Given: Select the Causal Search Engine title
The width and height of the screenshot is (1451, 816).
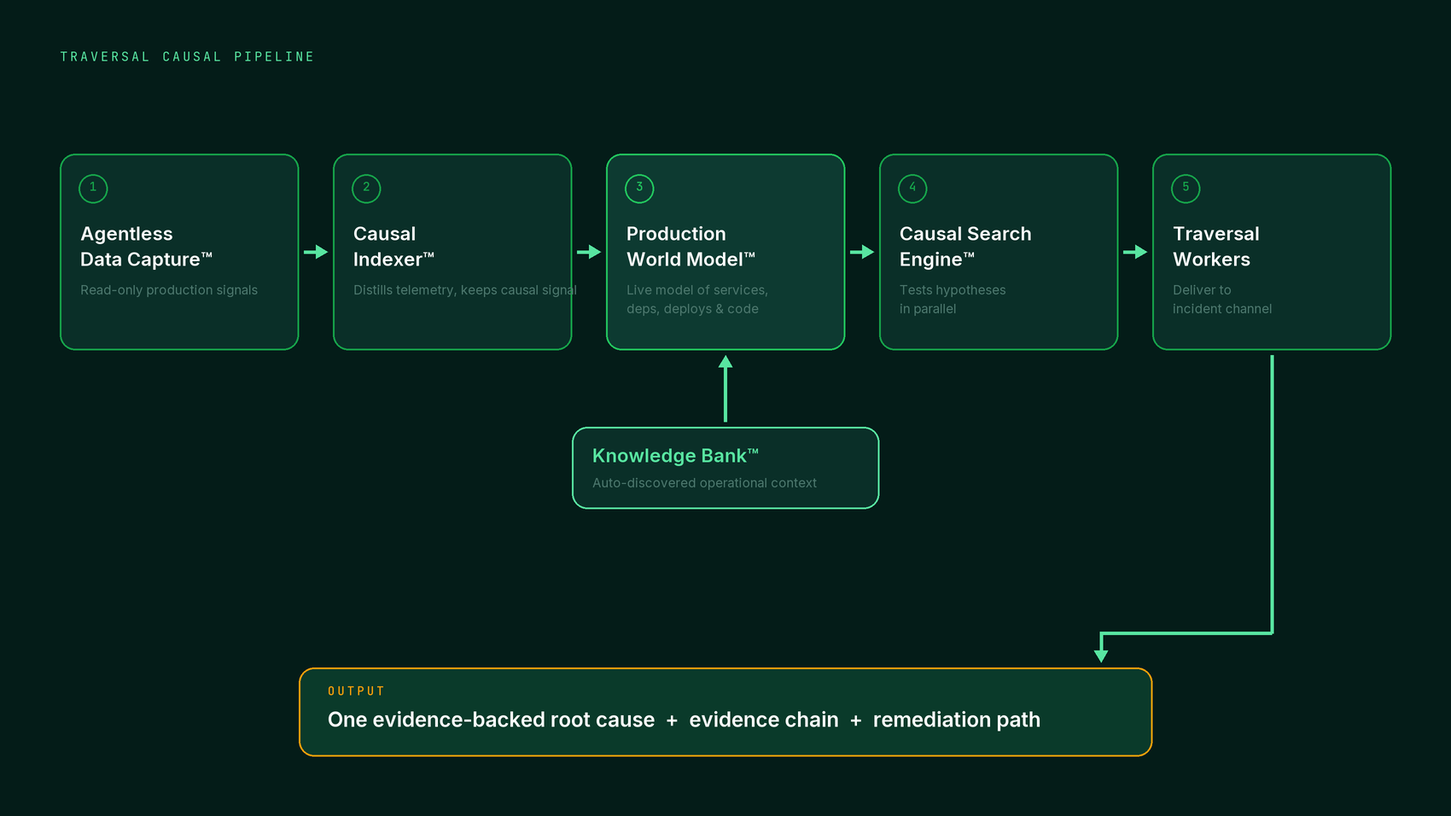Looking at the screenshot, I should (965, 247).
